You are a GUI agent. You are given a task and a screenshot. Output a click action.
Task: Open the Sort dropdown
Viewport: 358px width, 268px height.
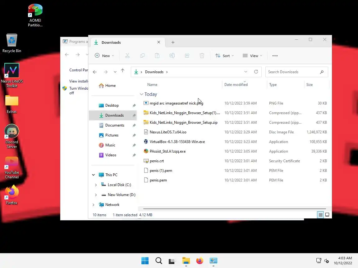pos(225,56)
